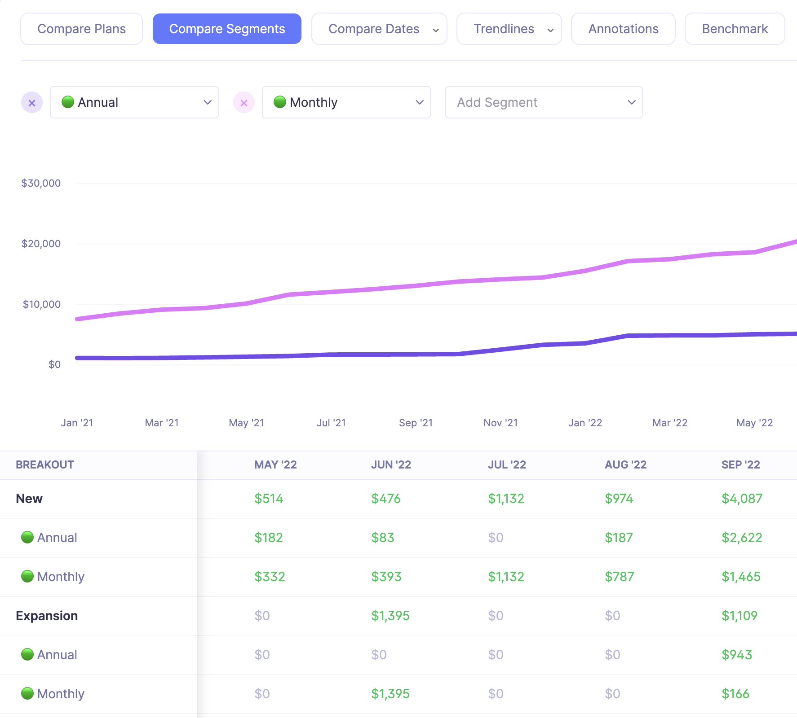Click the Jan '21 x-axis label
797x718 pixels.
coord(77,423)
